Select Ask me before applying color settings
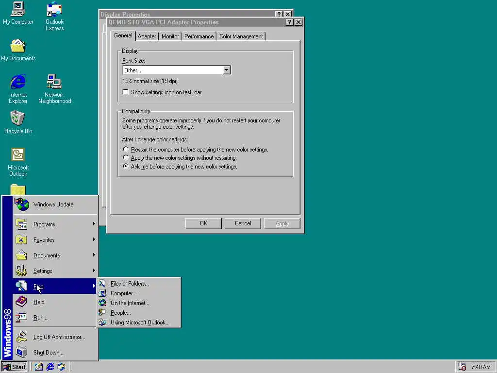This screenshot has width=497, height=373. (126, 166)
